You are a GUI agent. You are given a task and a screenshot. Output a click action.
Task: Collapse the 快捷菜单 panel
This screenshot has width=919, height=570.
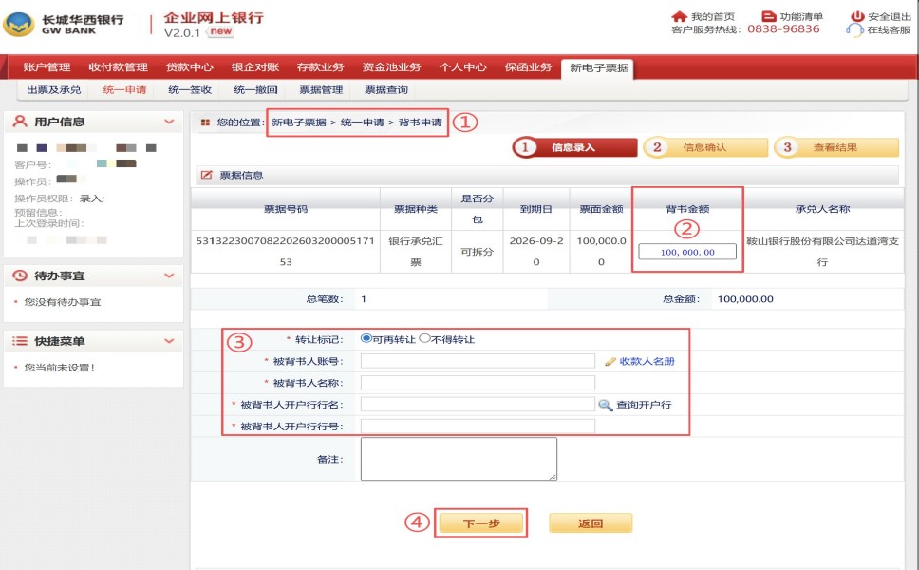169,341
